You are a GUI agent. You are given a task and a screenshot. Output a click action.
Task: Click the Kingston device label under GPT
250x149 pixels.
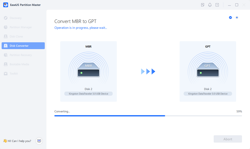208,94
